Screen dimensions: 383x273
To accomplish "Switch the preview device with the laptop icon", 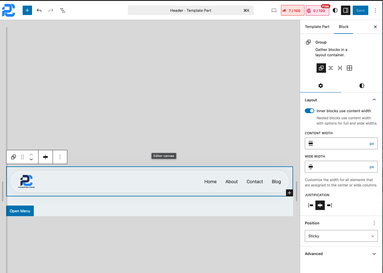I will pos(274,10).
